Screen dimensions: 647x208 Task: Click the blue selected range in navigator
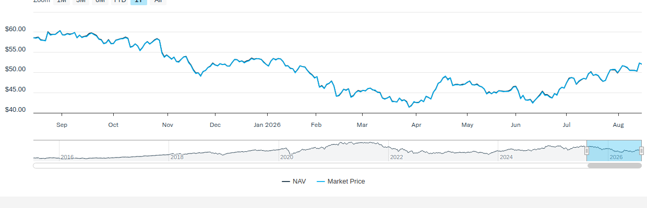[x=614, y=150]
